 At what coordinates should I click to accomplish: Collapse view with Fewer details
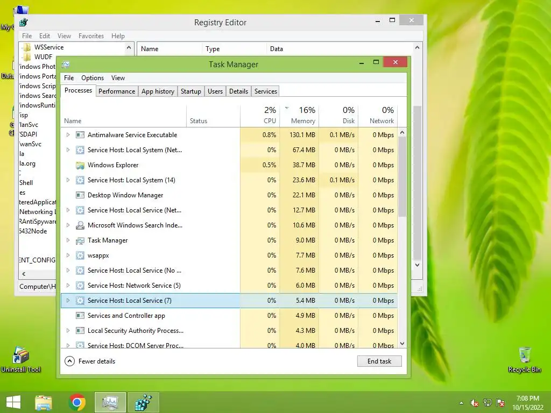[90, 361]
